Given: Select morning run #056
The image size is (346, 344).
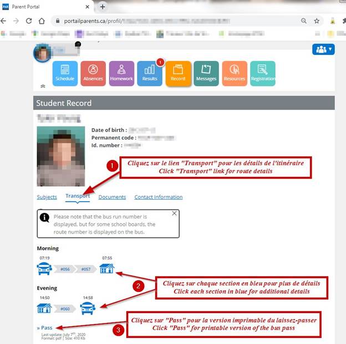Looking at the screenshot, I should (65, 269).
